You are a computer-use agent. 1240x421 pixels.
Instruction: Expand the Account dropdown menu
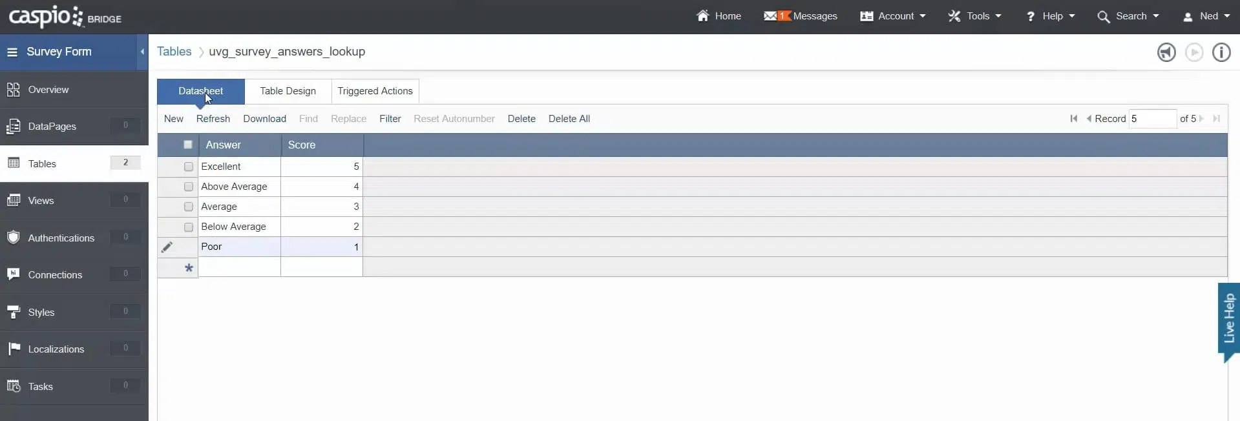click(x=892, y=16)
